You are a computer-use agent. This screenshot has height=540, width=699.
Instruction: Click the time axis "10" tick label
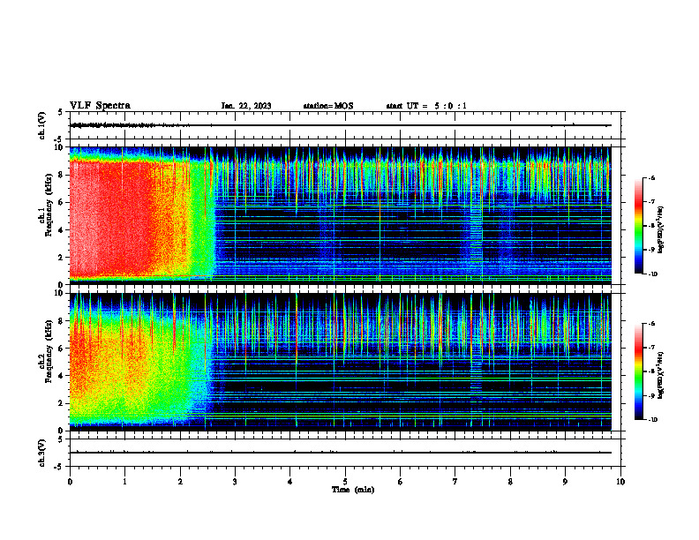click(x=620, y=482)
